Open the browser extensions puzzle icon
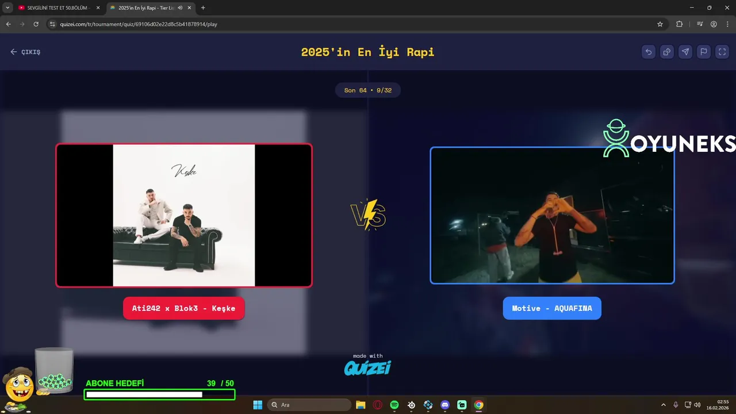This screenshot has width=736, height=414. tap(680, 24)
